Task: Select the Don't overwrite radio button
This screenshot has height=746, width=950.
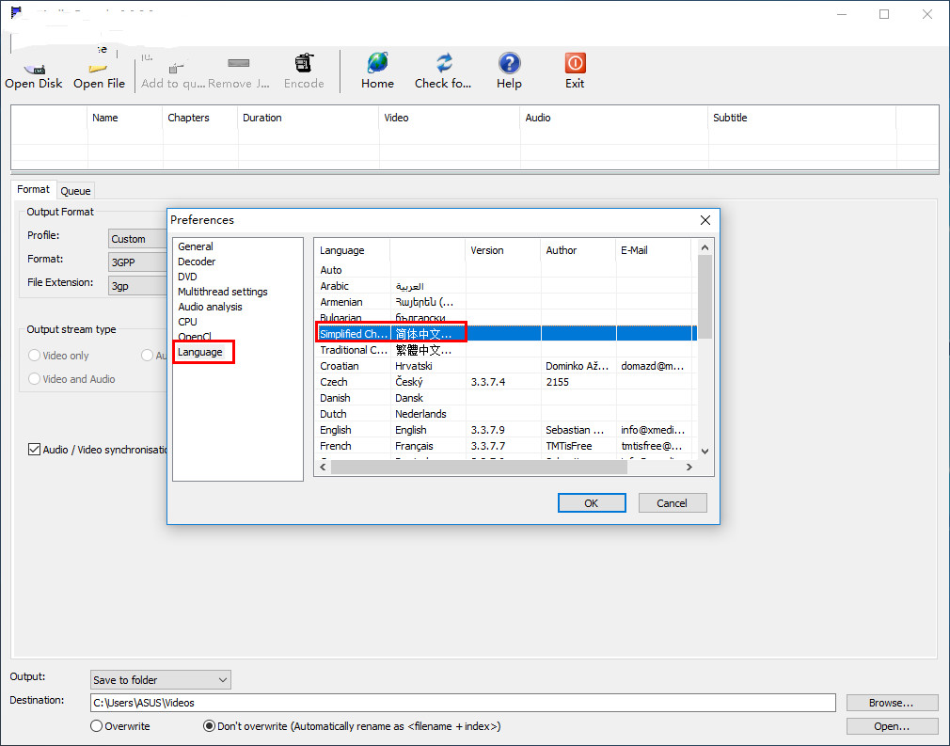Action: 209,726
